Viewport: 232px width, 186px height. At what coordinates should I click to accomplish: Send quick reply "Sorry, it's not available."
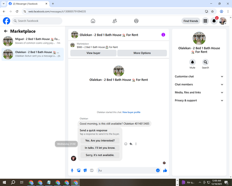point(100,155)
